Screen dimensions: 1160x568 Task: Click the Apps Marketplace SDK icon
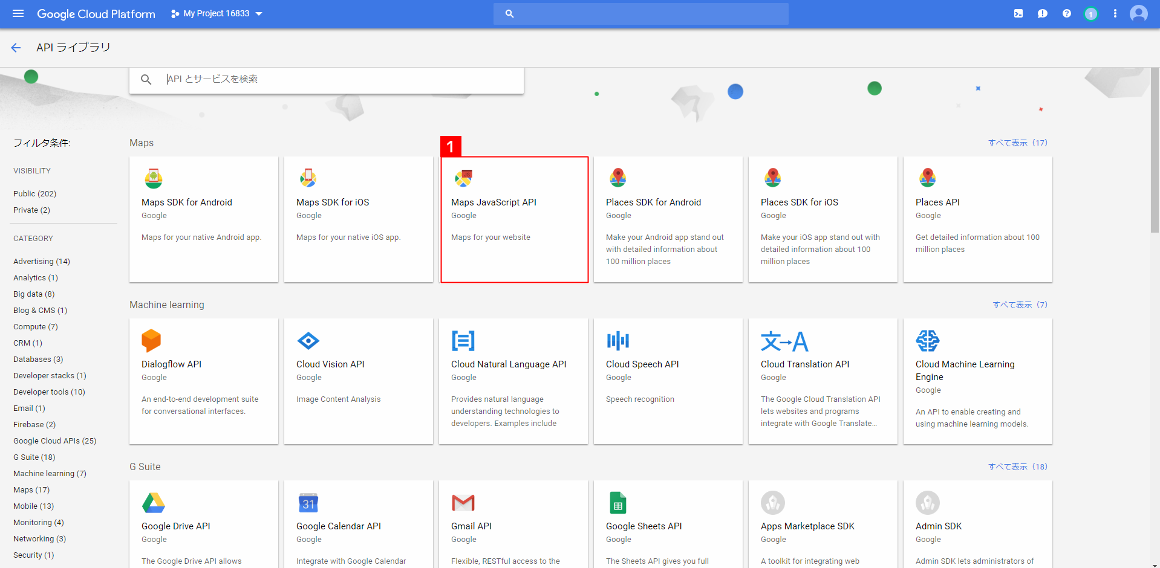click(773, 503)
